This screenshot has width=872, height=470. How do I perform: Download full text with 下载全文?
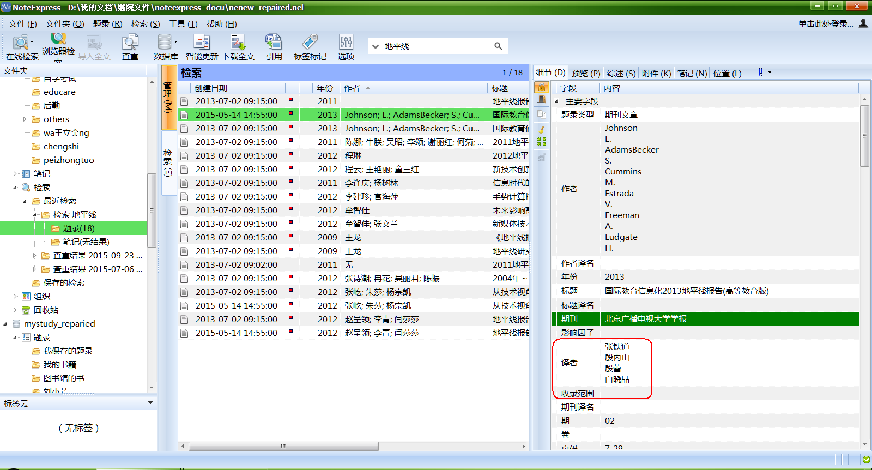click(x=238, y=47)
